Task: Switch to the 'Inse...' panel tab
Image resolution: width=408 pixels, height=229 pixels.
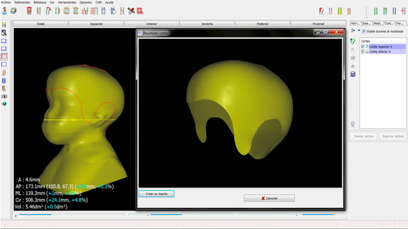Action: click(x=367, y=23)
